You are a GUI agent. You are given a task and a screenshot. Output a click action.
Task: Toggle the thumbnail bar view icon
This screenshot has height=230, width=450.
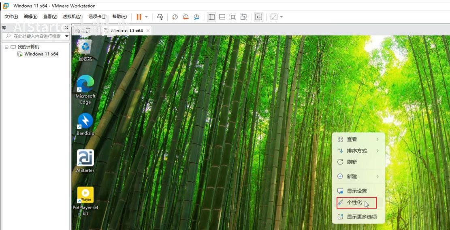pyautogui.click(x=222, y=17)
